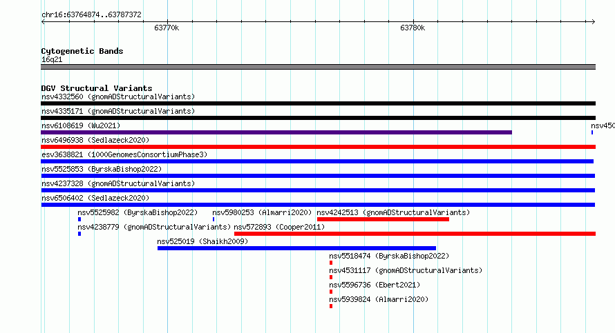Screen dimensions: 615x333
Task: Select the small red nsv5939824 marker
Action: click(331, 306)
